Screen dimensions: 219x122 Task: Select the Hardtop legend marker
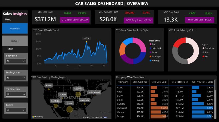tap(150, 60)
